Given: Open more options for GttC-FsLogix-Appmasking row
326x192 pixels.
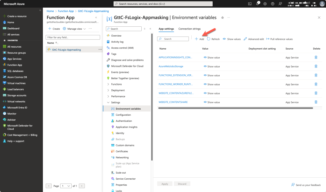Looking at the screenshot, I should [100, 49].
